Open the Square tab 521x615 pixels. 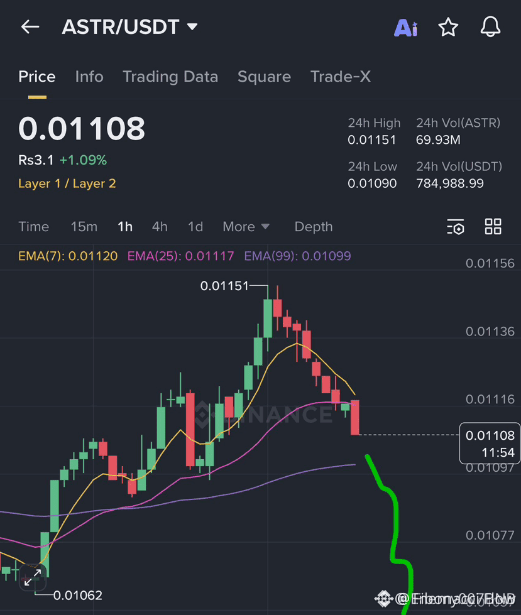[x=264, y=76]
